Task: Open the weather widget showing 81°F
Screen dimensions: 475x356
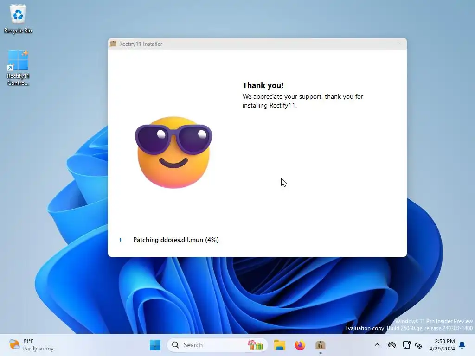Action: click(31, 345)
